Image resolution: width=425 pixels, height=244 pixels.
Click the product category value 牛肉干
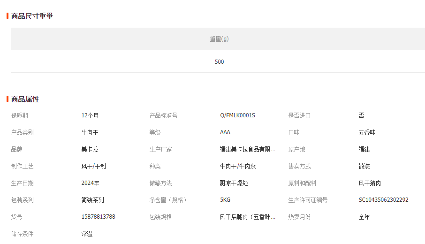(x=90, y=133)
